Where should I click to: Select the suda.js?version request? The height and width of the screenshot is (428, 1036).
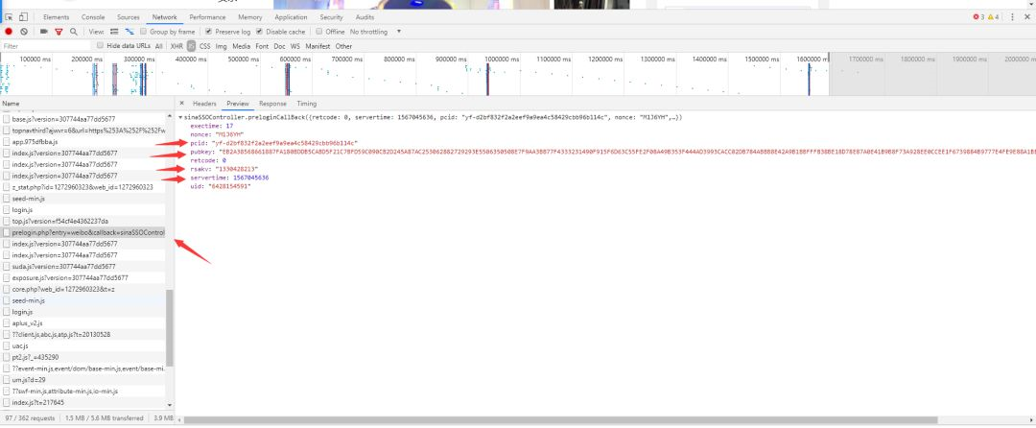point(83,266)
